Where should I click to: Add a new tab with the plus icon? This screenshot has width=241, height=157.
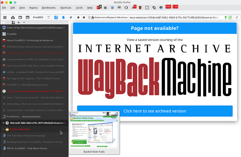(19, 22)
